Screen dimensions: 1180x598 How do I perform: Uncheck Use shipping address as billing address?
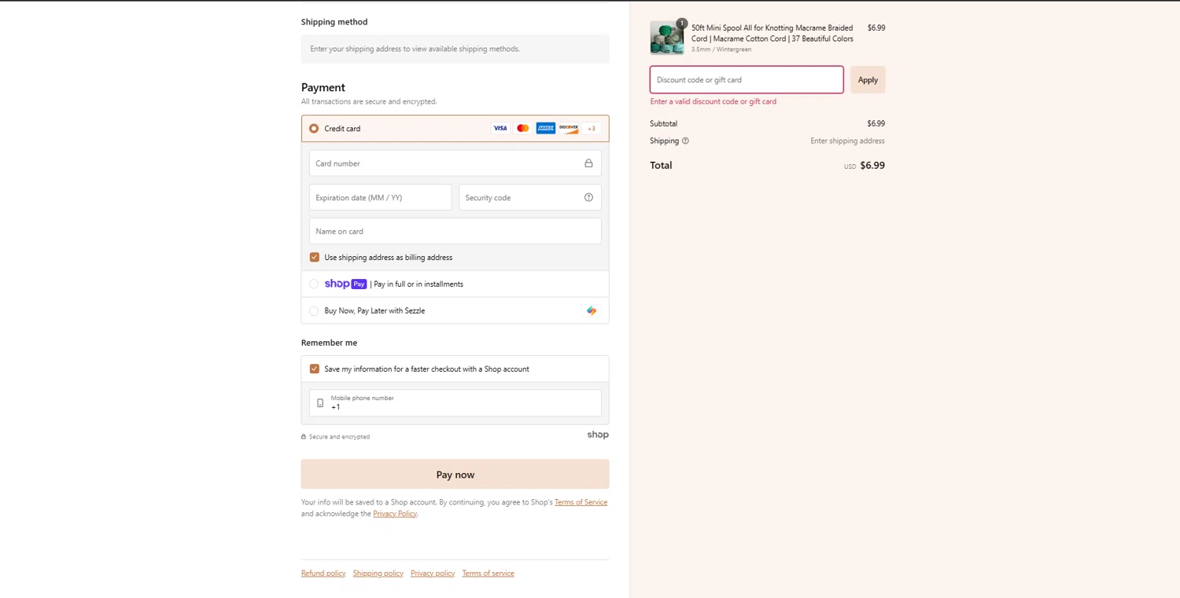point(315,257)
